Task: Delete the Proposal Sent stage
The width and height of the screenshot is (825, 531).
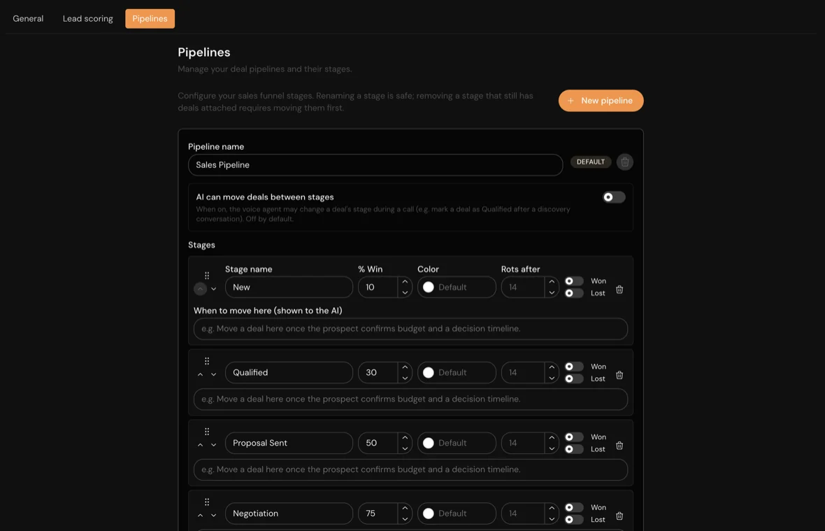Action: pyautogui.click(x=619, y=446)
